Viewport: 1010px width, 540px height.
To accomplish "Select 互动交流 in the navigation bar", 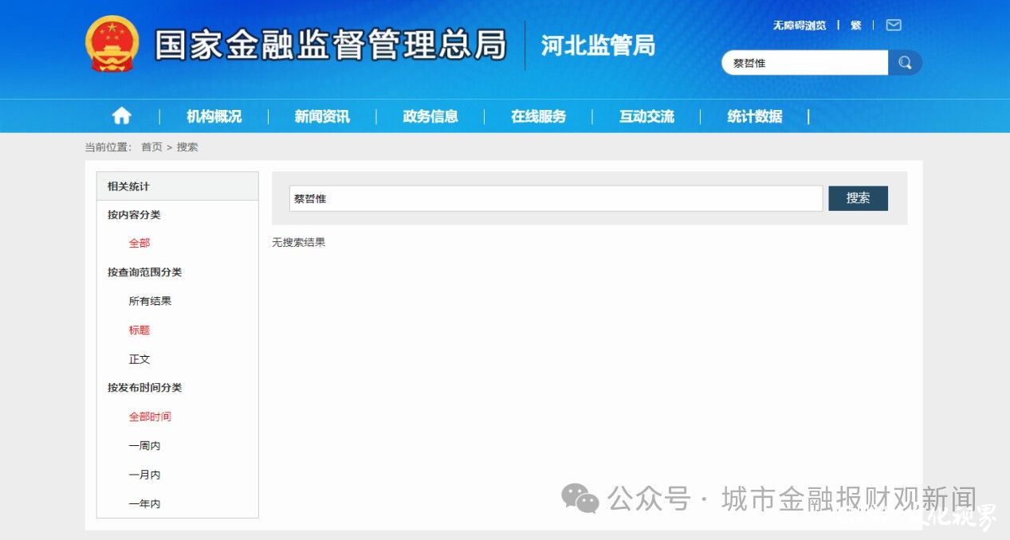I will [646, 115].
